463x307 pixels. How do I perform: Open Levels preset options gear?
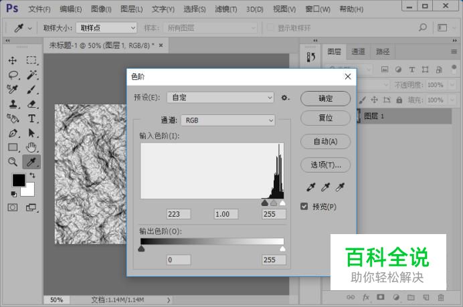click(x=284, y=98)
